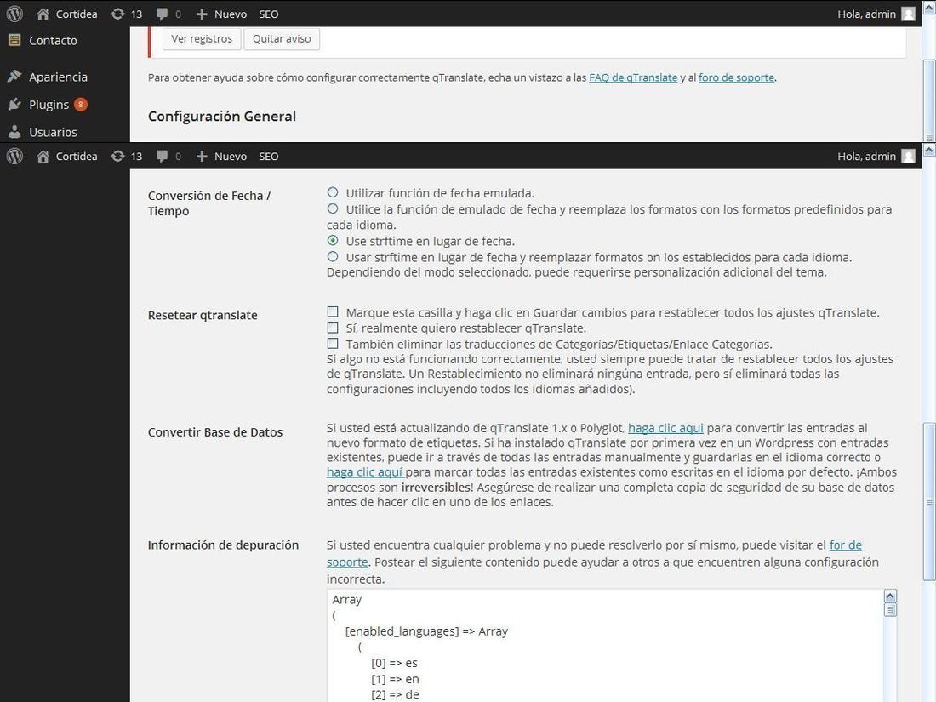Open WordPress logo menu in upper admin bar
Image resolution: width=936 pixels, height=702 pixels.
point(14,14)
